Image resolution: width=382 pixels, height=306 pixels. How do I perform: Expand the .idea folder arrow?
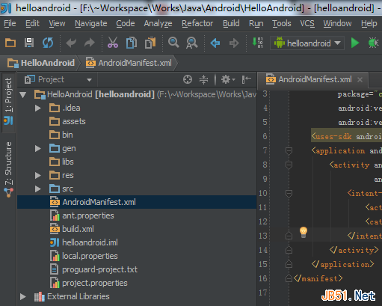tap(38, 108)
